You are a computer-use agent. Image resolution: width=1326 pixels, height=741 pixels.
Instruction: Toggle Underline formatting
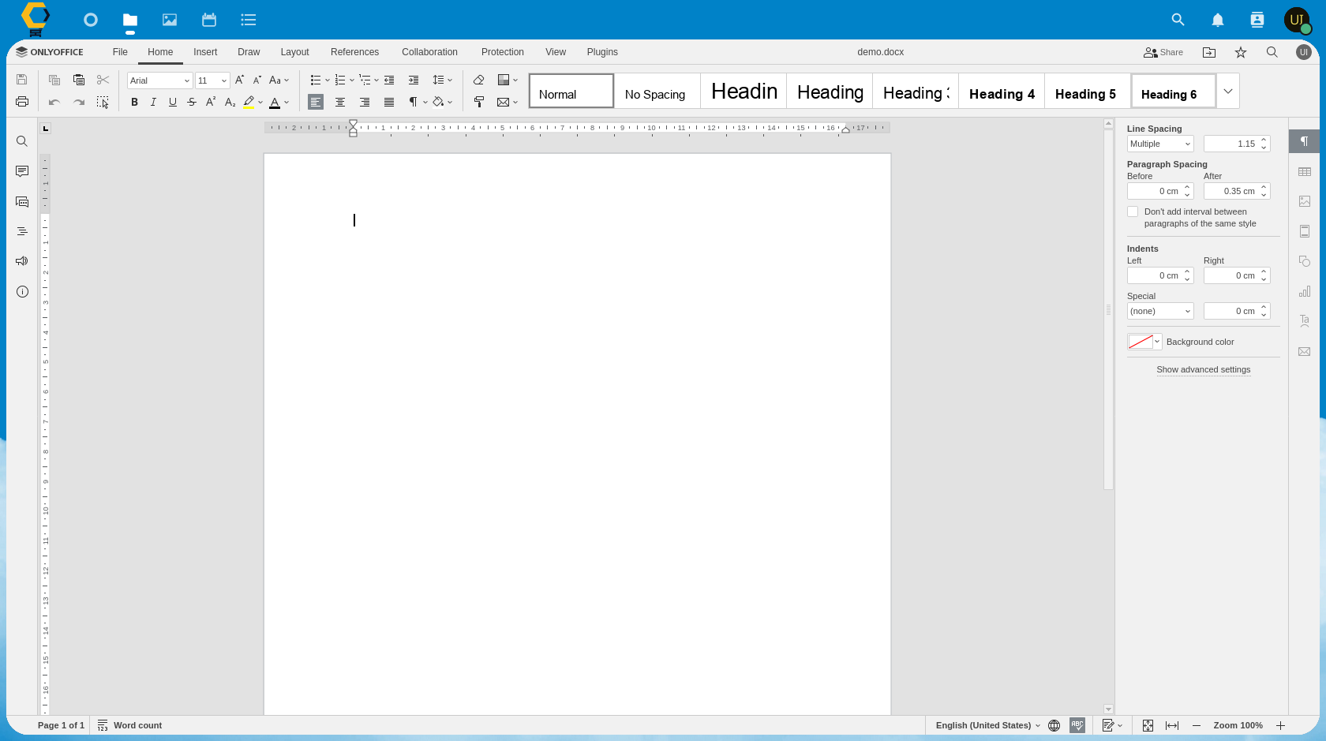point(173,102)
